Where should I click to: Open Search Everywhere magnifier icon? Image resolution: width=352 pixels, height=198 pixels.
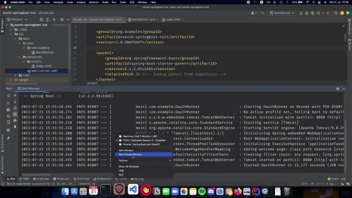pyautogui.click(x=336, y=13)
